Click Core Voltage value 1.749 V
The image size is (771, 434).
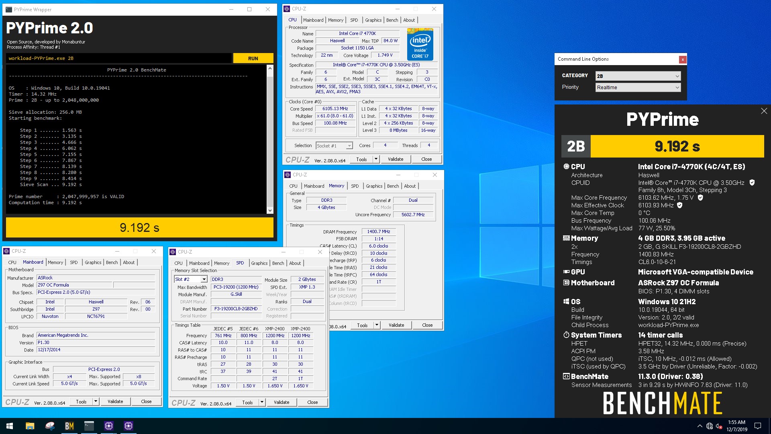tap(385, 55)
